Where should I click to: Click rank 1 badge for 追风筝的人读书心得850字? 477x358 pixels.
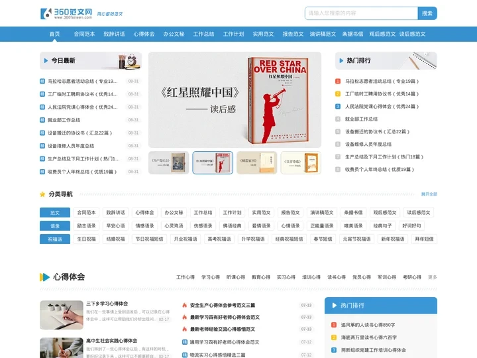(x=334, y=325)
